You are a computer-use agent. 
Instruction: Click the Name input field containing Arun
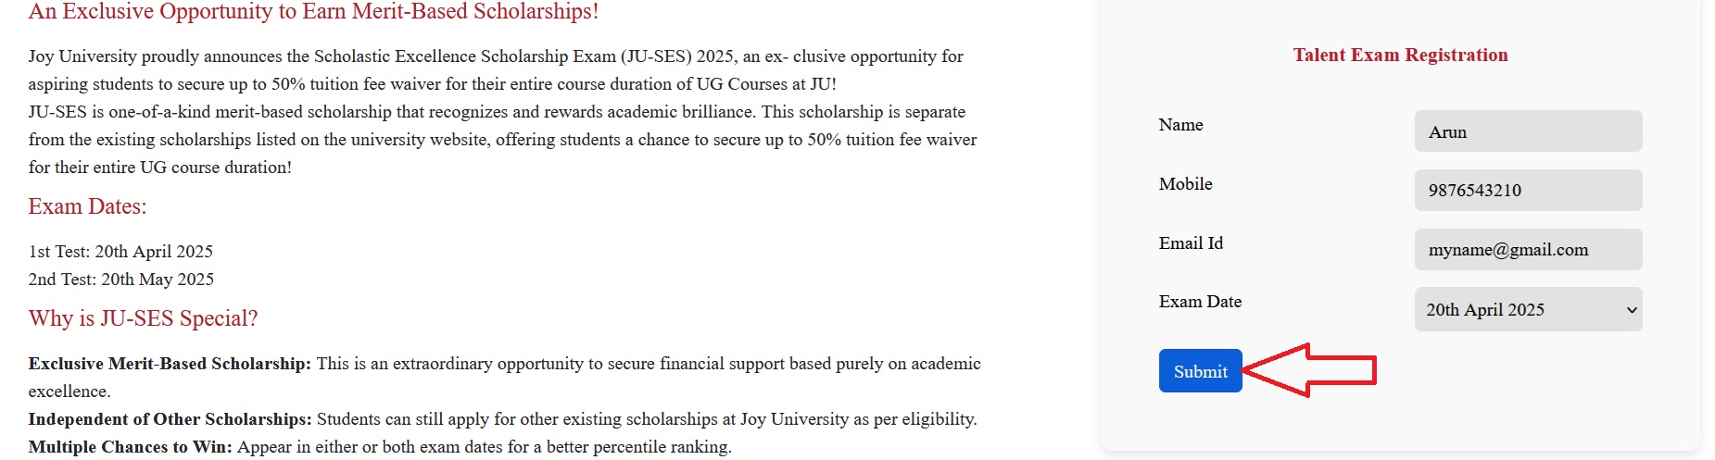(1527, 131)
